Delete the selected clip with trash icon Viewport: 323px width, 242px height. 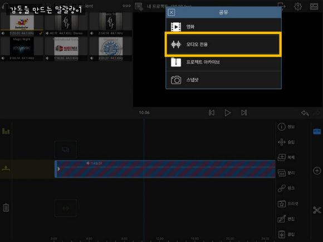[x=6, y=208]
